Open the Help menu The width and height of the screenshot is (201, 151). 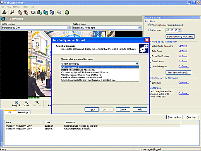coord(32,7)
